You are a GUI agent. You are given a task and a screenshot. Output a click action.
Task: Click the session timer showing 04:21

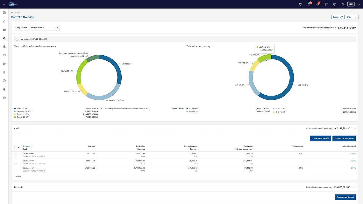[x=351, y=4]
